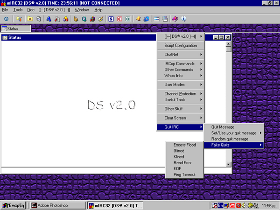280x210 pixels.
Task: Click the Έναρξη Start button
Action: pyautogui.click(x=13, y=205)
